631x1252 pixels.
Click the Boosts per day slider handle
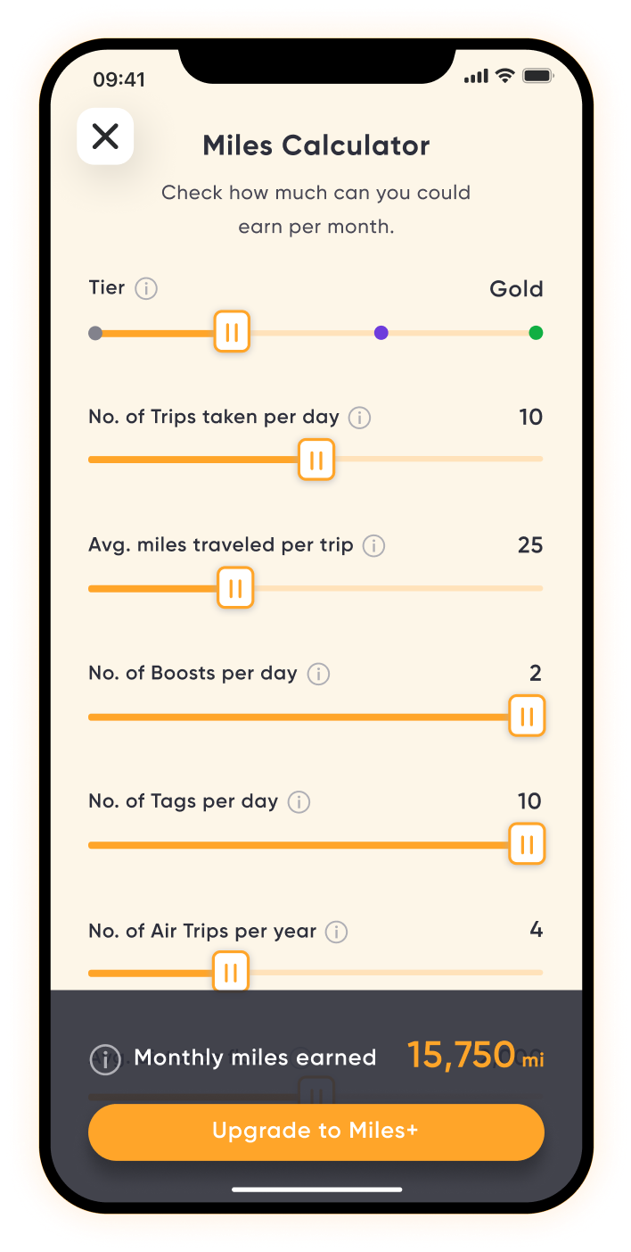click(527, 717)
